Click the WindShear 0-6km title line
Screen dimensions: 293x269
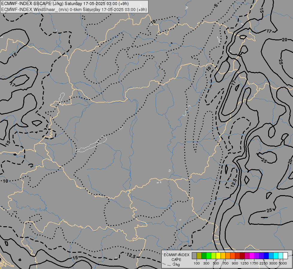[74, 10]
